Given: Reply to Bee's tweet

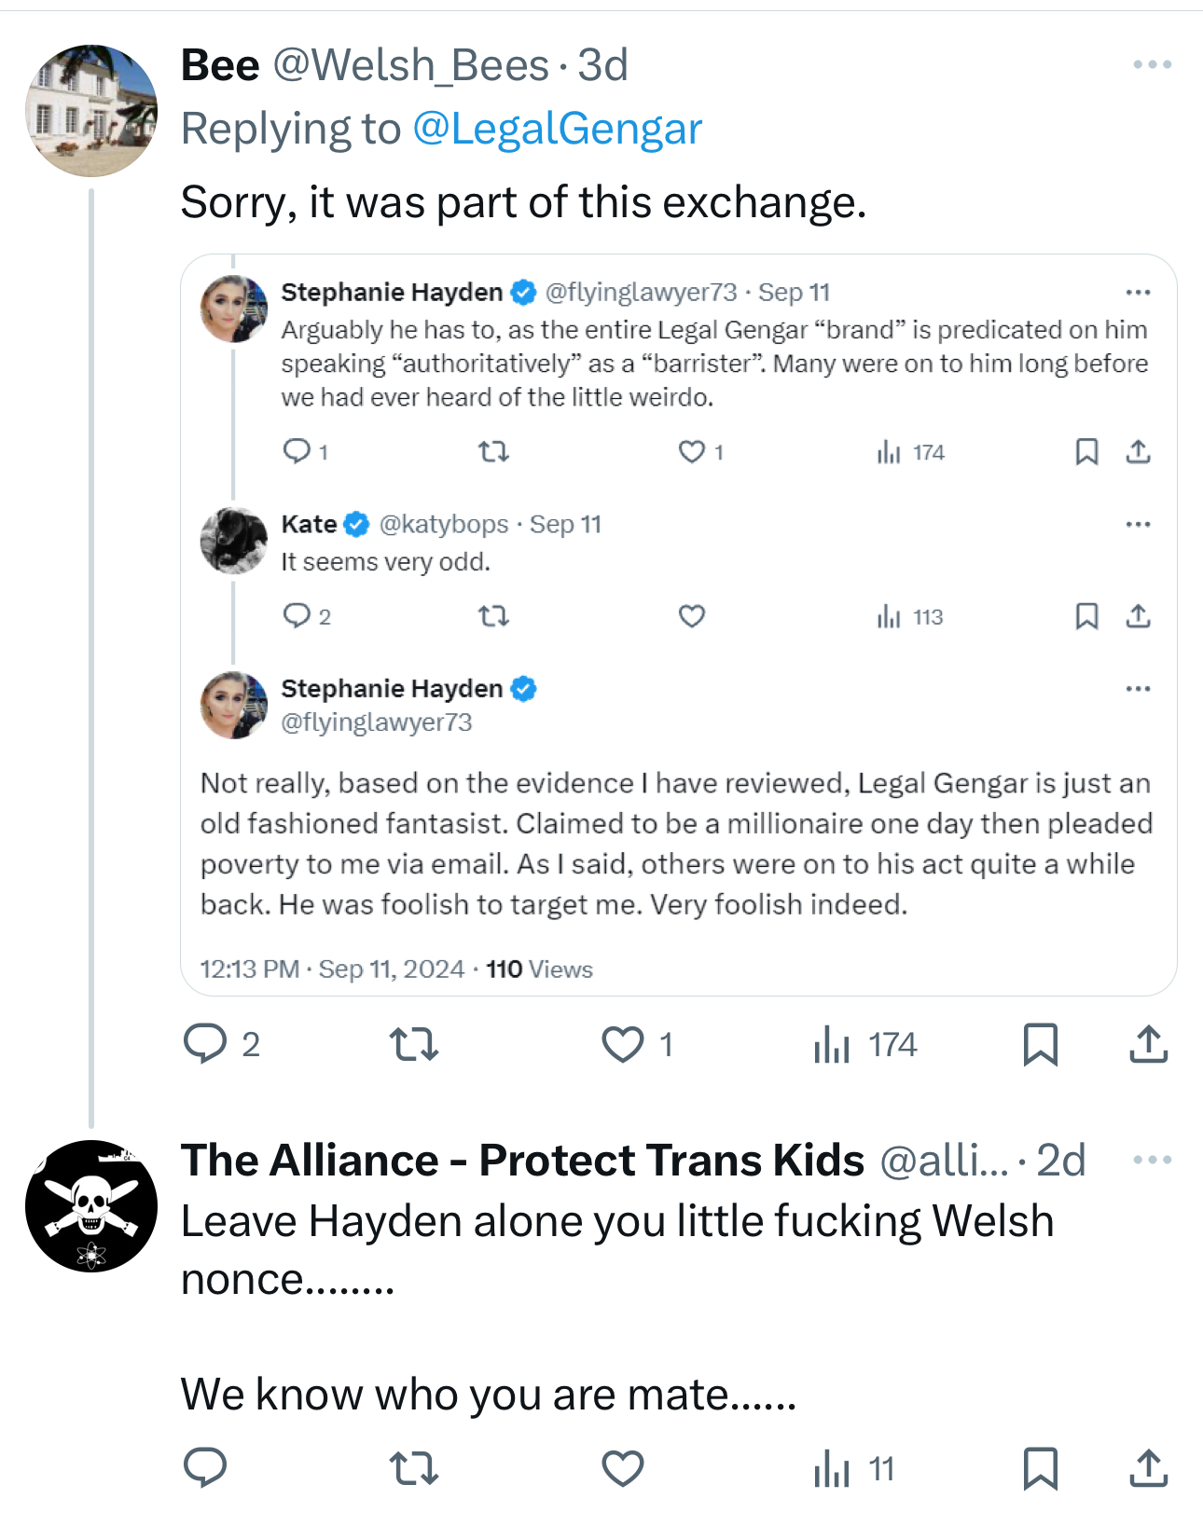Looking at the screenshot, I should (x=205, y=1044).
